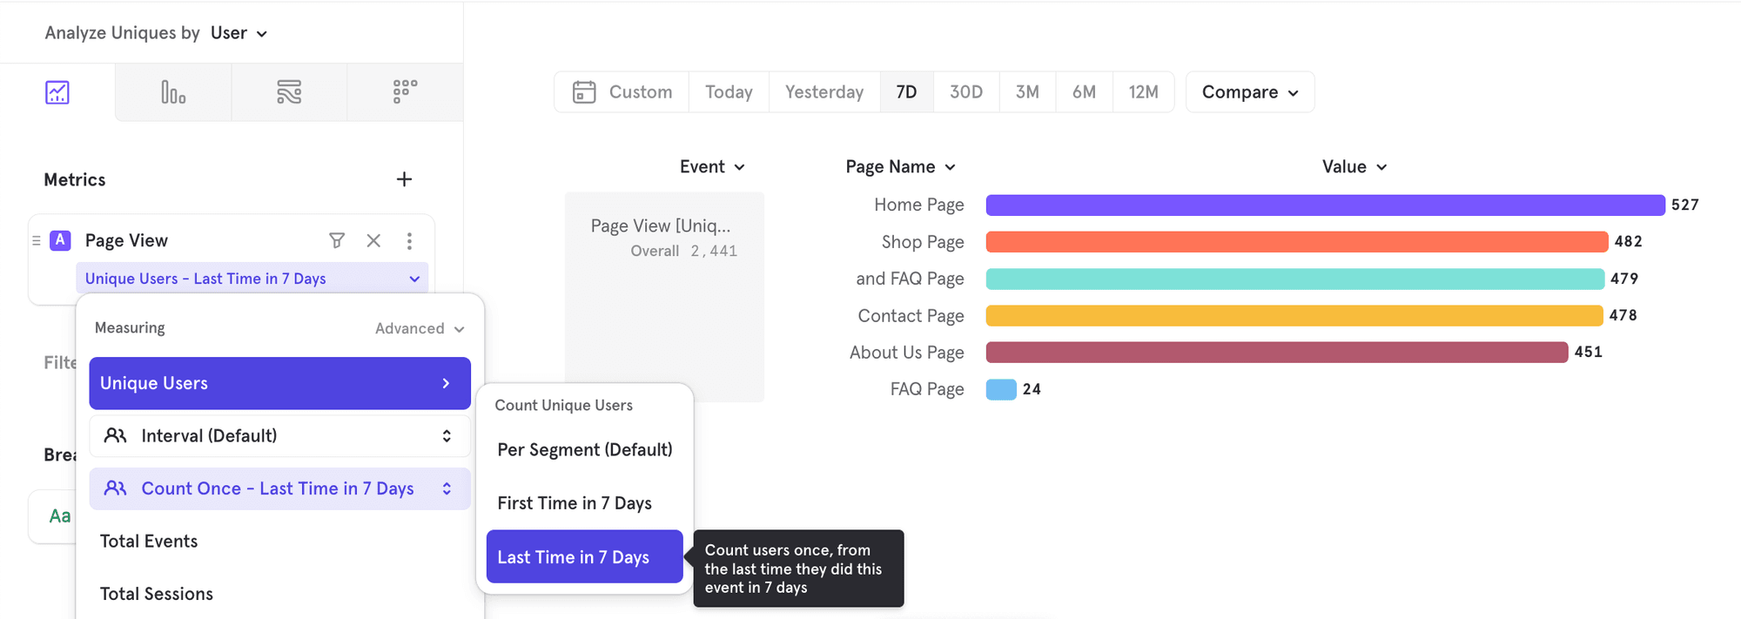
Task: Remove the Page View metric
Action: (373, 241)
